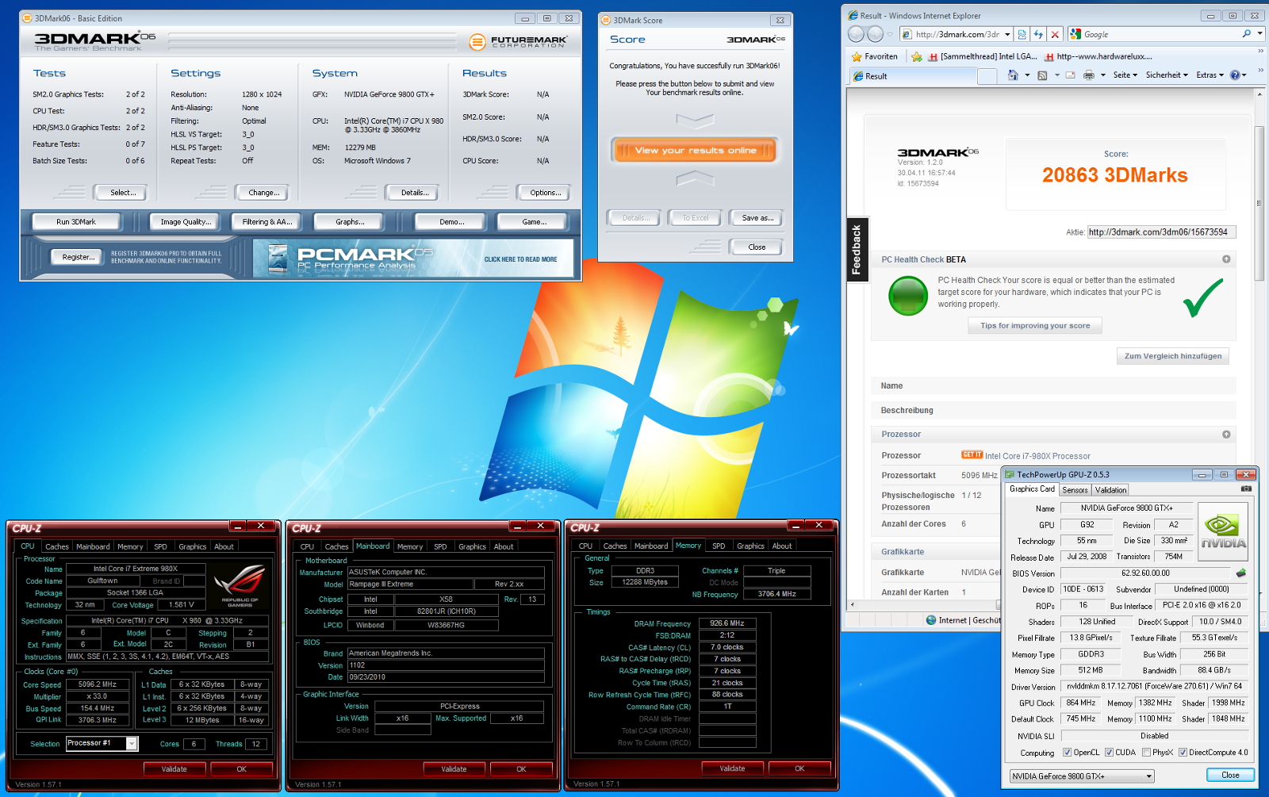Click the PCMark05 banner in 3DMark06
This screenshot has height=797, width=1269.
point(413,259)
